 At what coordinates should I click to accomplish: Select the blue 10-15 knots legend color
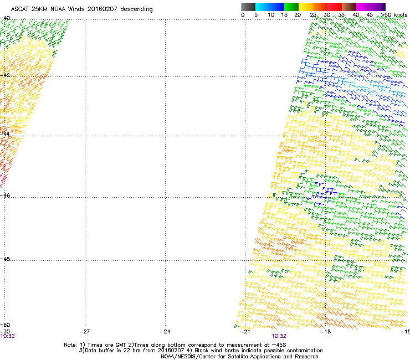tap(276, 7)
